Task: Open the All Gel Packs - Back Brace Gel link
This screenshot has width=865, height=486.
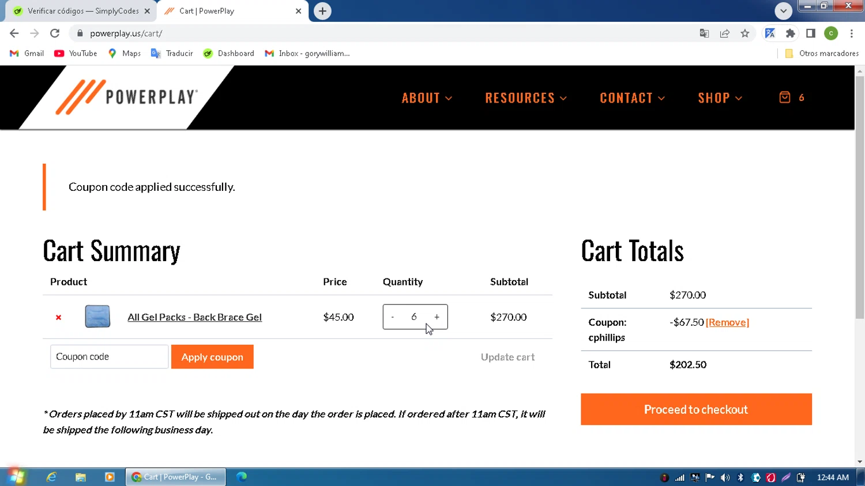Action: coord(194,317)
